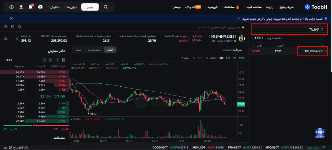Viewport: 332px width, 150px height.
Task: Open the chat support robot icon
Action: pyautogui.click(x=320, y=133)
